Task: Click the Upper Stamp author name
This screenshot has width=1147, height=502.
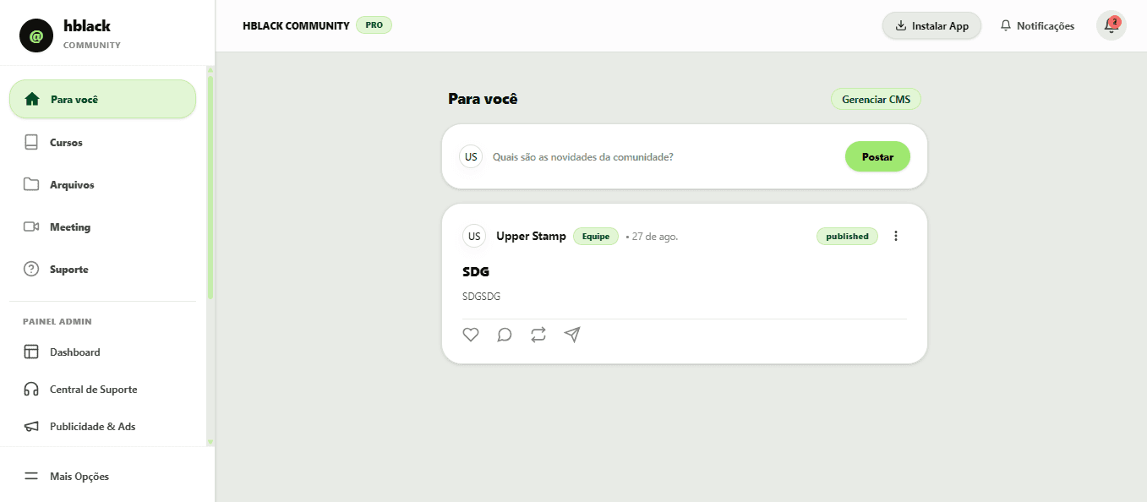Action: pyautogui.click(x=531, y=236)
